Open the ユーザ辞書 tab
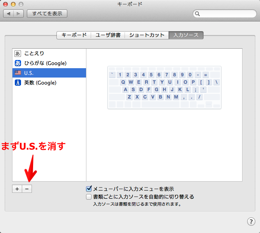This screenshot has width=260, height=233. point(108,35)
